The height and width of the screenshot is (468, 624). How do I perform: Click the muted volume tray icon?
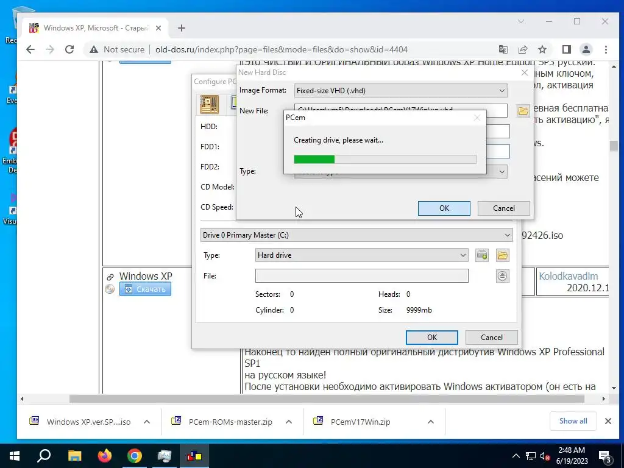coord(545,456)
